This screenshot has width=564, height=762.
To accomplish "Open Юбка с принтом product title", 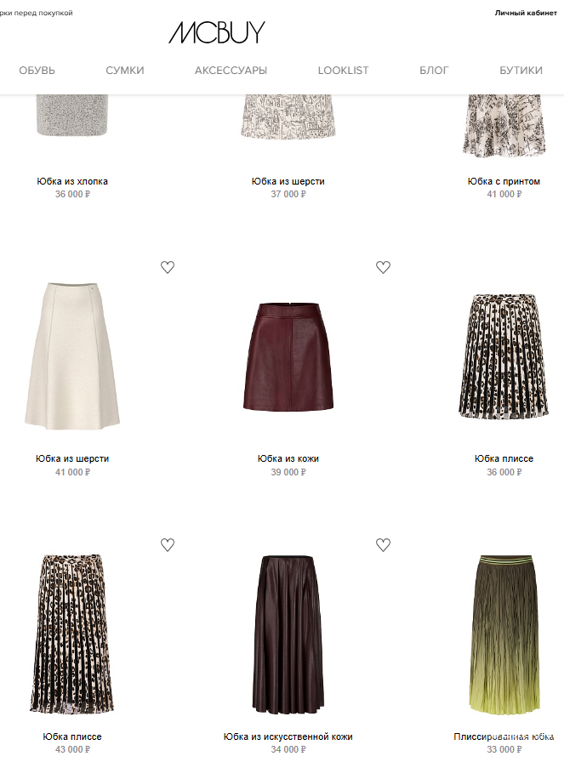I will [504, 181].
